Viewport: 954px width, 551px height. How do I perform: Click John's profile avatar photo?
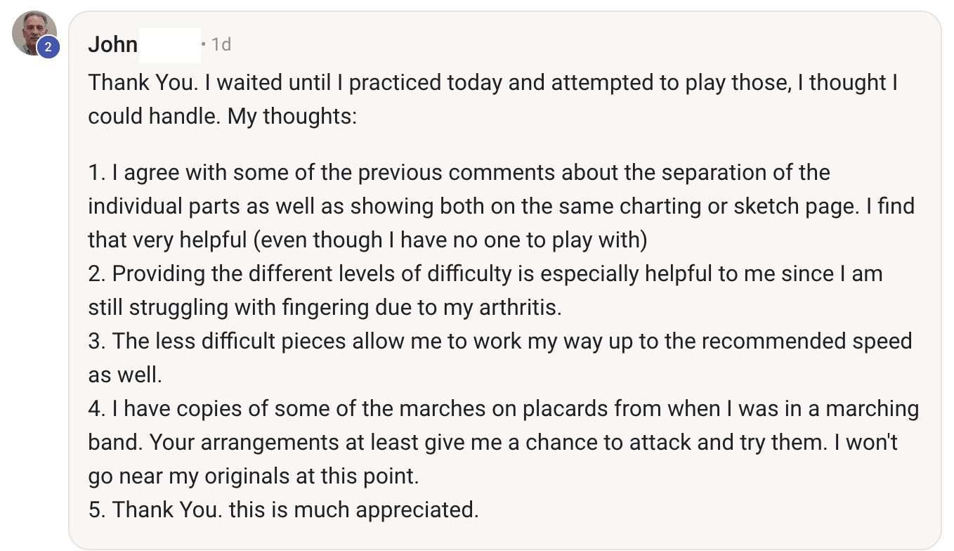pyautogui.click(x=32, y=31)
